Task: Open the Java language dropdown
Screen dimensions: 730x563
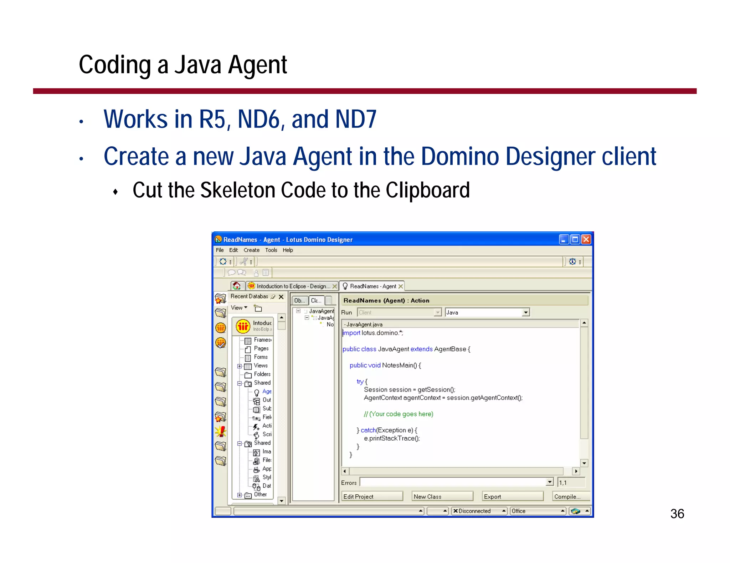Action: pos(525,312)
